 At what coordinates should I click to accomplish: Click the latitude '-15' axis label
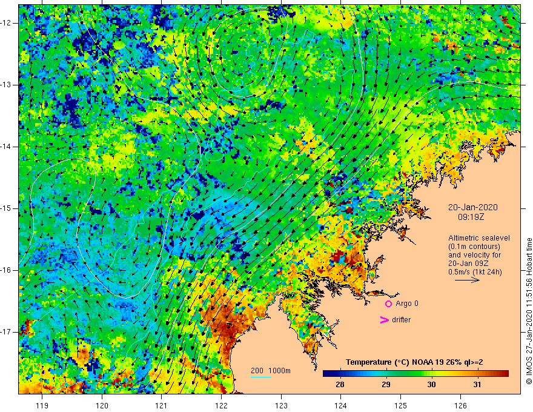tap(7, 208)
